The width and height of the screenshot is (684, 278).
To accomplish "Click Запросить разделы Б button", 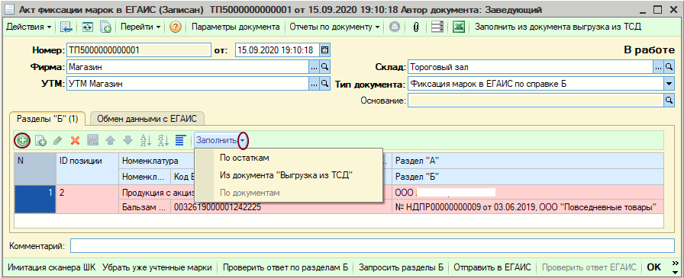I will tap(402, 267).
